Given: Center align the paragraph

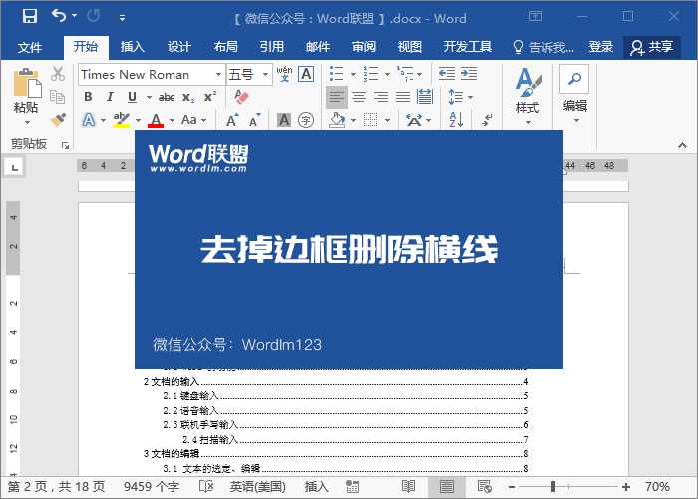Looking at the screenshot, I should [x=359, y=97].
